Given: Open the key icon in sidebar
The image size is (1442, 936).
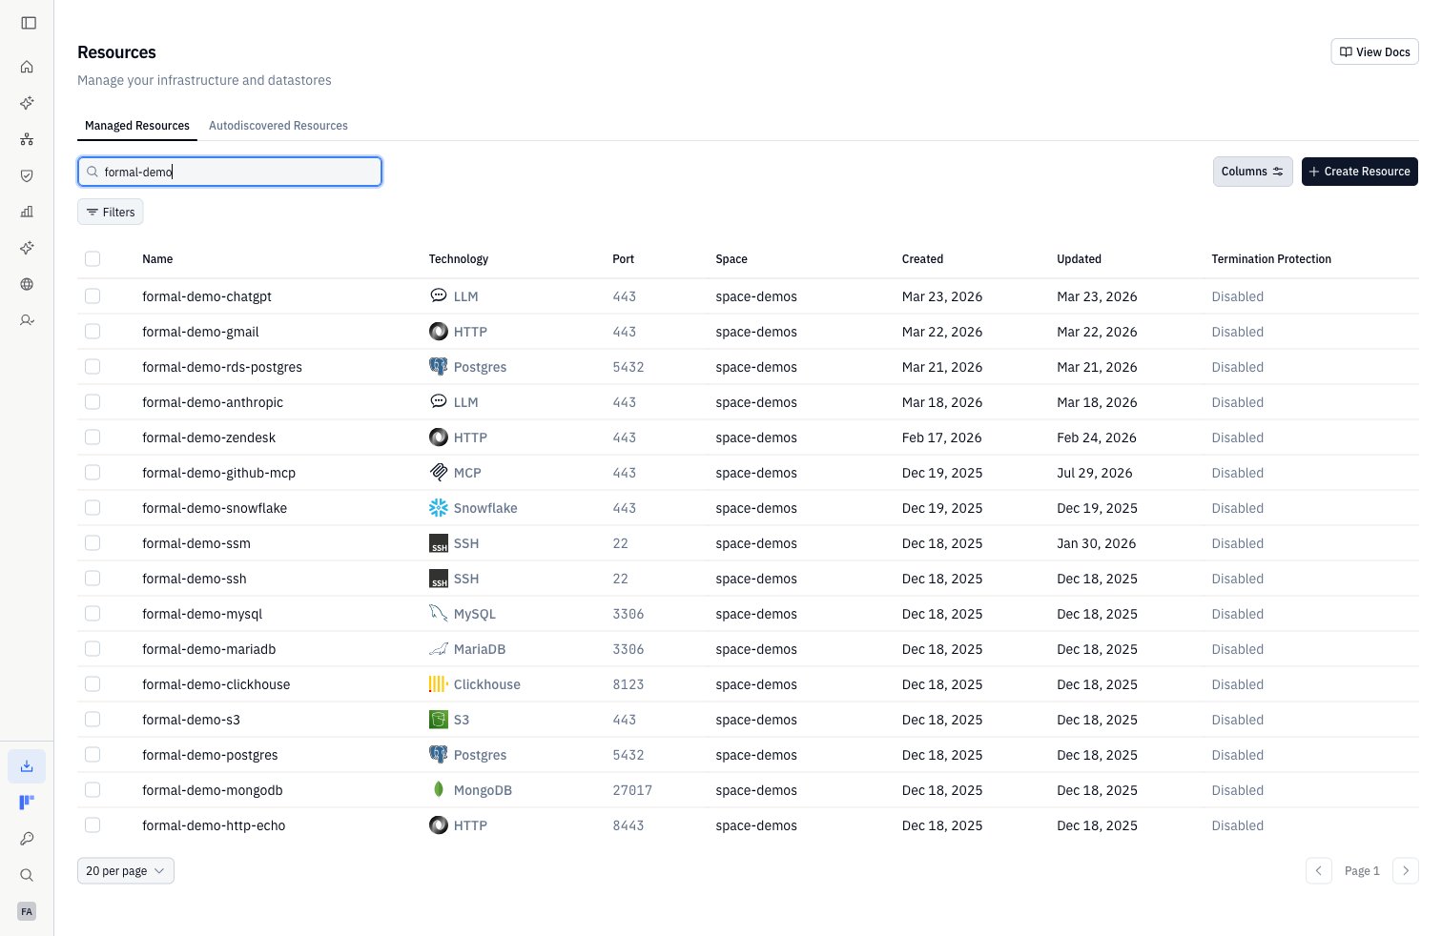Looking at the screenshot, I should [x=27, y=839].
